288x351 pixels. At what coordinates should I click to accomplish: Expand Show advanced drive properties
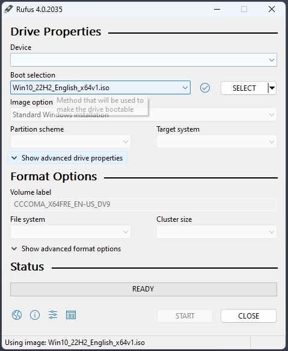point(67,158)
